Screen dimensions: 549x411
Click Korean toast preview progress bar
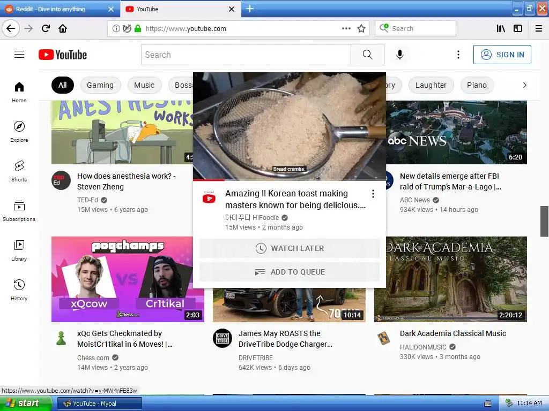coord(289,180)
